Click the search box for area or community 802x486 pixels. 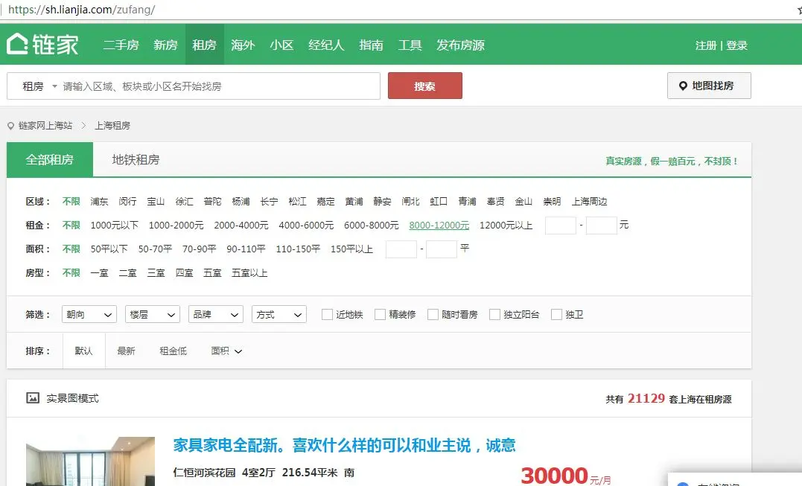point(220,86)
